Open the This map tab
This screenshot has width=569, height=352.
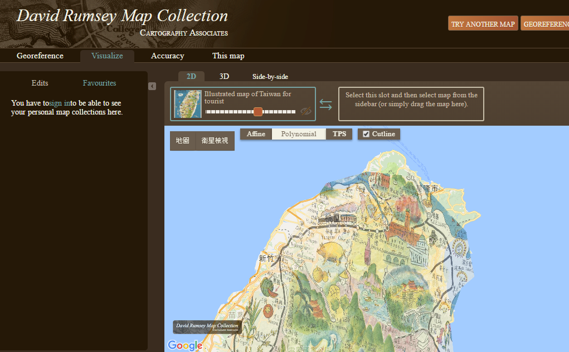(228, 56)
